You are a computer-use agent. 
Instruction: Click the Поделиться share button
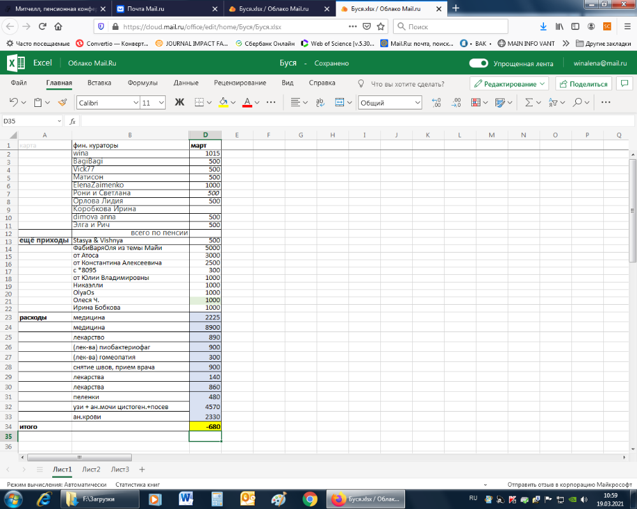583,84
